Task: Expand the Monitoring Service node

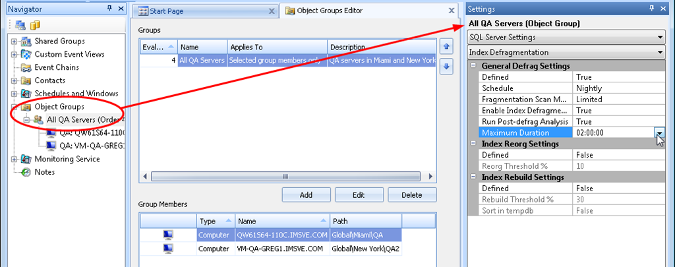Action: pyautogui.click(x=15, y=159)
